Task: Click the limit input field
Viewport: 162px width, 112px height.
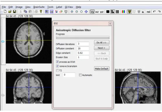Action: [69, 75]
